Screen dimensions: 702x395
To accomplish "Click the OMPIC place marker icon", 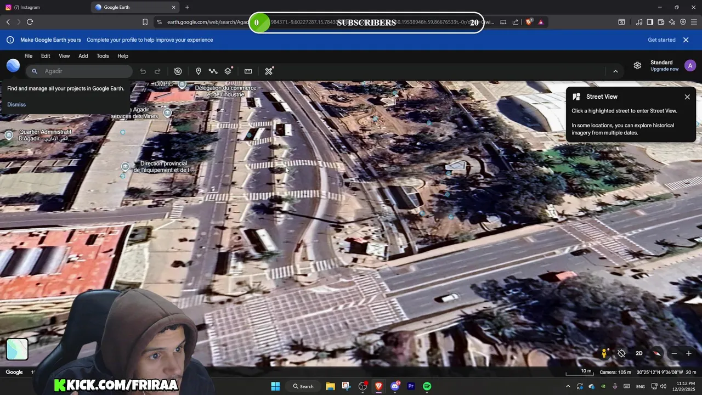I will click(182, 84).
